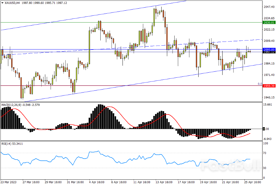Select the RSI(14) indicator label

click(7, 143)
